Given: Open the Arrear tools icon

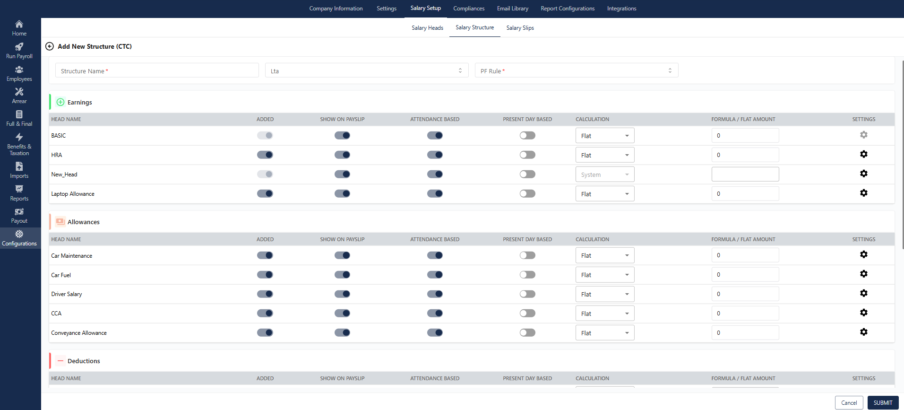Looking at the screenshot, I should 19,92.
